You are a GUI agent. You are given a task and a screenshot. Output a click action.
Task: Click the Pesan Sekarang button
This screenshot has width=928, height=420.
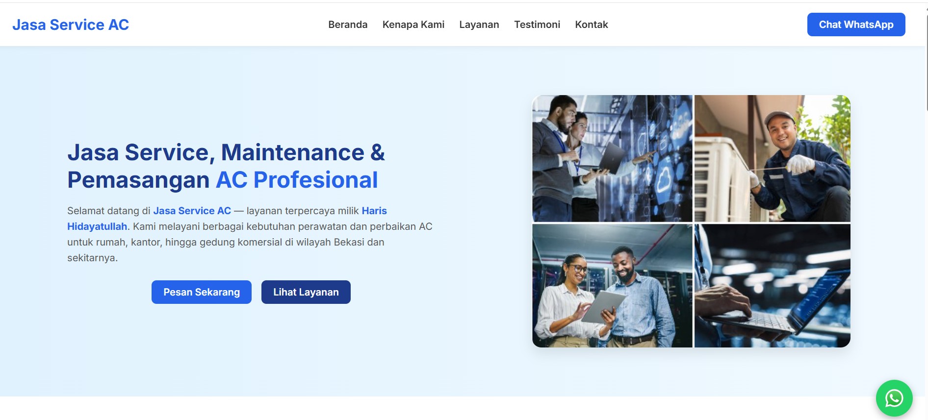[x=201, y=292]
